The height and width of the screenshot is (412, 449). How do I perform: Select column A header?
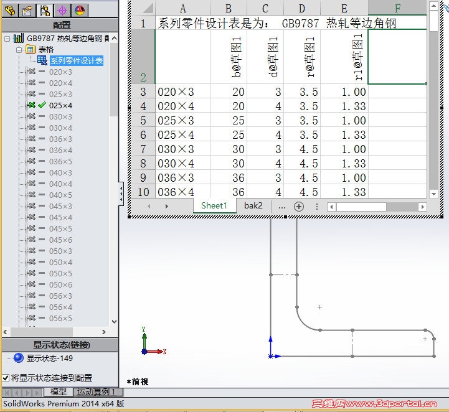pyautogui.click(x=182, y=8)
